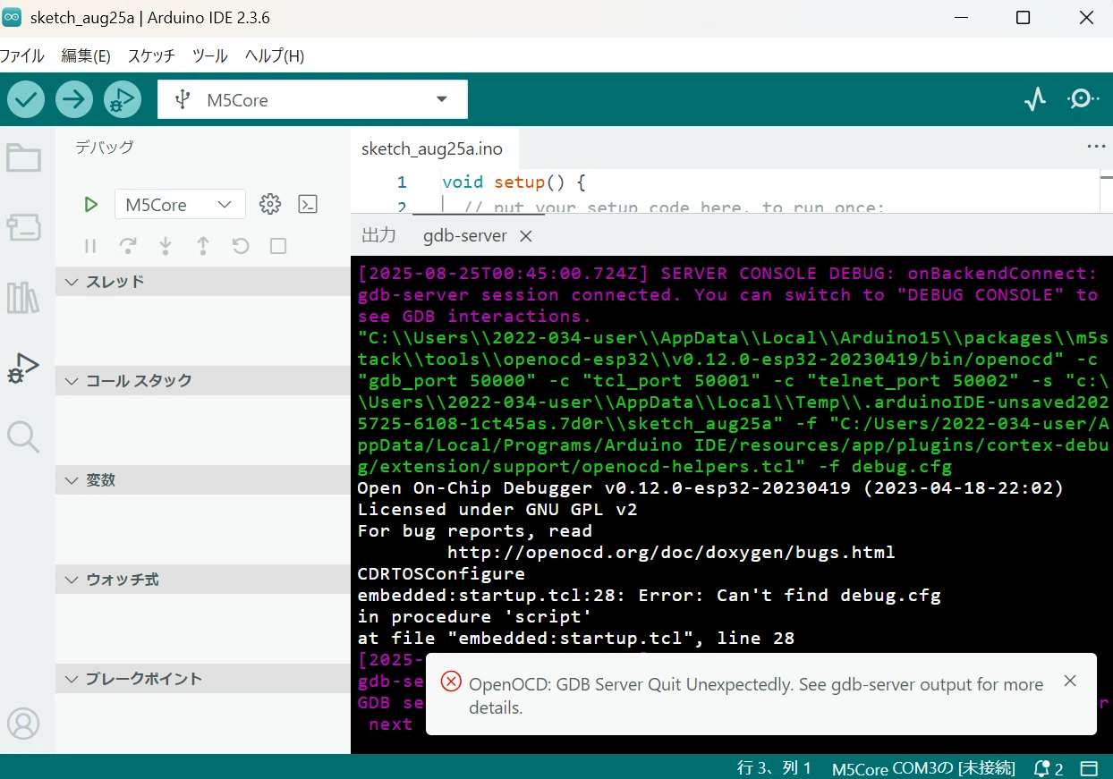
Task: Close the gdb-server tab
Action: (x=526, y=236)
